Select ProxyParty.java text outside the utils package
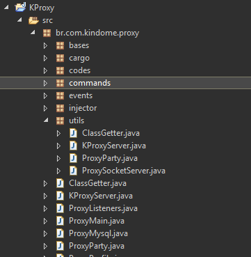The height and width of the screenshot is (257, 251). click(97, 247)
